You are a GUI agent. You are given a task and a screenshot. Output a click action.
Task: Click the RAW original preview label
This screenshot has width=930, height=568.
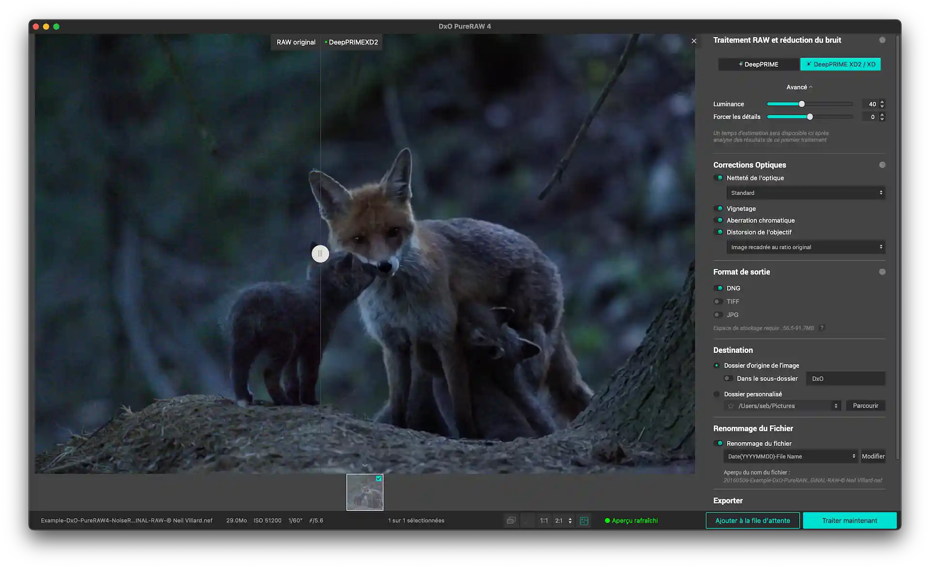coord(296,42)
